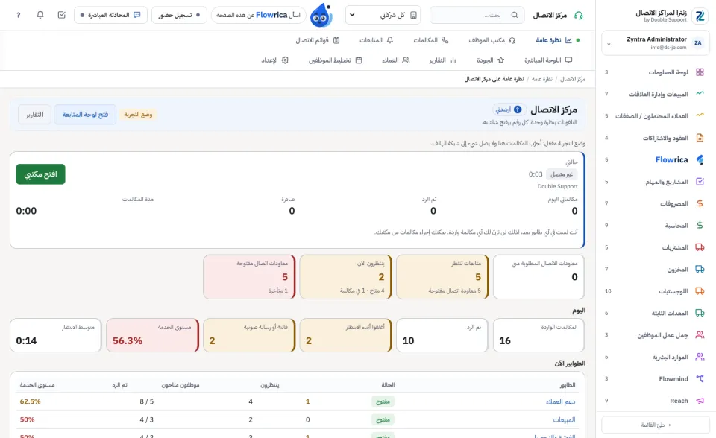This screenshot has width=716, height=438.
Task: Open the التقارير tab in navigation
Action: [x=442, y=60]
